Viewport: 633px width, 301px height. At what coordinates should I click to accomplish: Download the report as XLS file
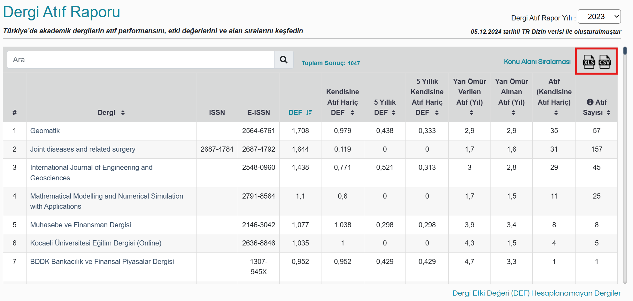coord(589,62)
